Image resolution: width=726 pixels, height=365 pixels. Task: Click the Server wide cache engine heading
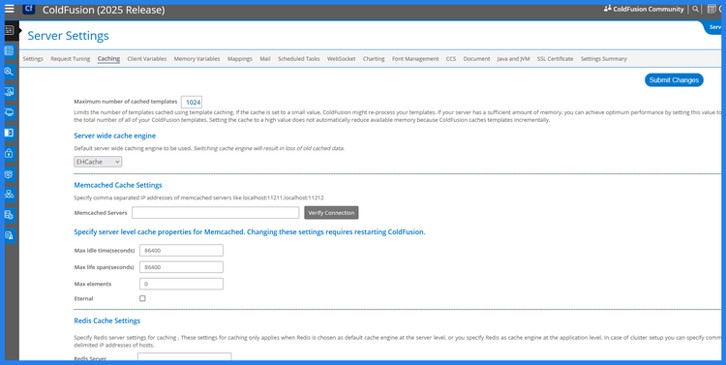(115, 136)
